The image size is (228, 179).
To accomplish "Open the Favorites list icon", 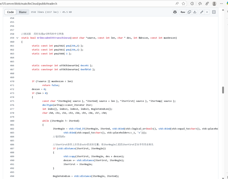I will point(200,4).
